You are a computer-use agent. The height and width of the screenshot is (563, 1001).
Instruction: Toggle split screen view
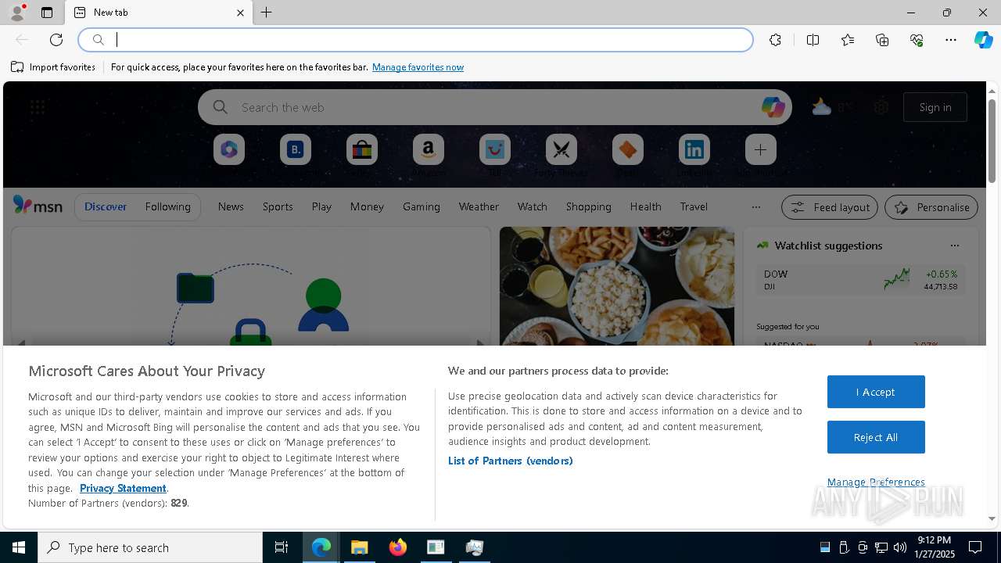point(813,40)
